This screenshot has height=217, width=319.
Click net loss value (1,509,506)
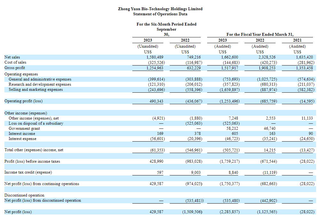192,212
